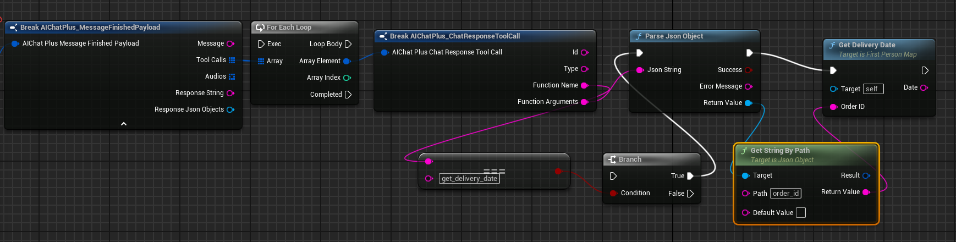
Task: Click the Path input pin
Action: (746, 193)
